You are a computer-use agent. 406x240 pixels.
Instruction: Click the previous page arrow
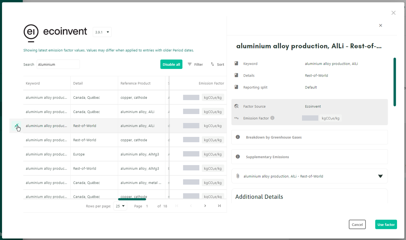[191, 206]
